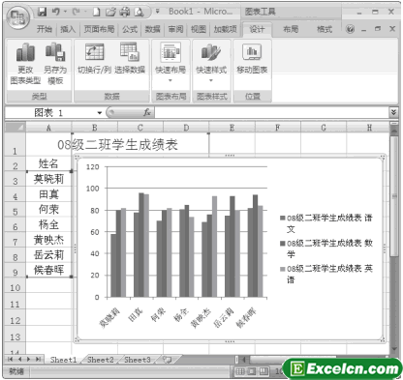Select legend entry 数学
This screenshot has height=380, width=403.
click(326, 248)
